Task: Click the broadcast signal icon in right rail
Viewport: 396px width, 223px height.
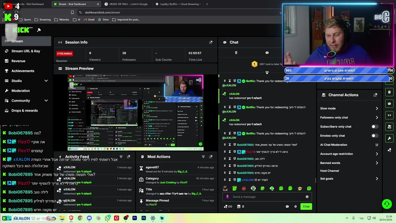Action: (x=390, y=115)
